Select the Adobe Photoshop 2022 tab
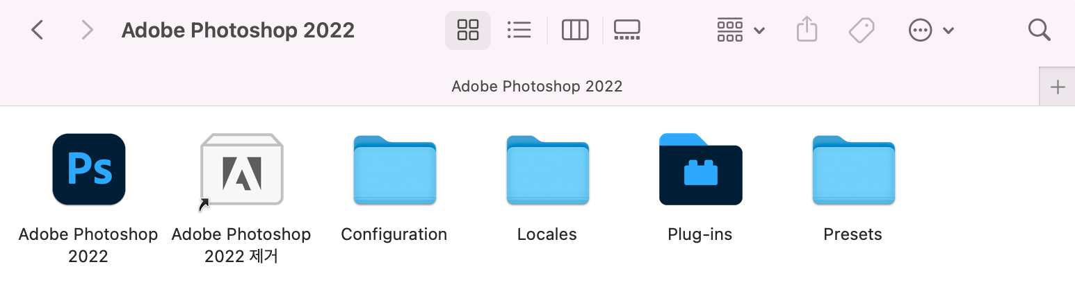 click(519, 87)
